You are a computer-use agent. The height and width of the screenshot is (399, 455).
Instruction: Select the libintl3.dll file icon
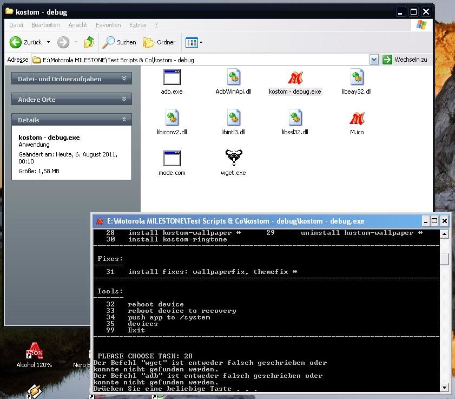[x=233, y=118]
